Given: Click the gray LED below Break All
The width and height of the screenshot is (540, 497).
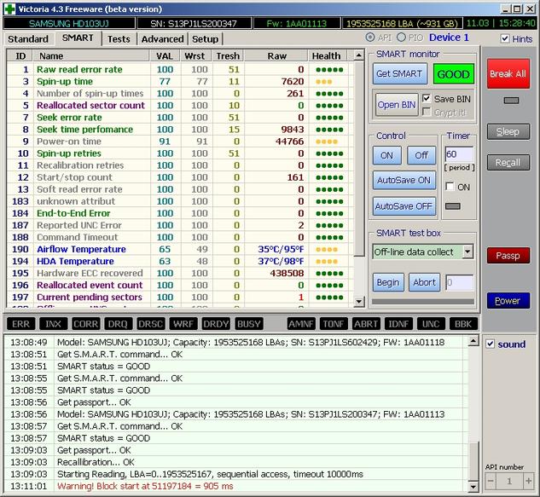Looking at the screenshot, I should pyautogui.click(x=511, y=101).
